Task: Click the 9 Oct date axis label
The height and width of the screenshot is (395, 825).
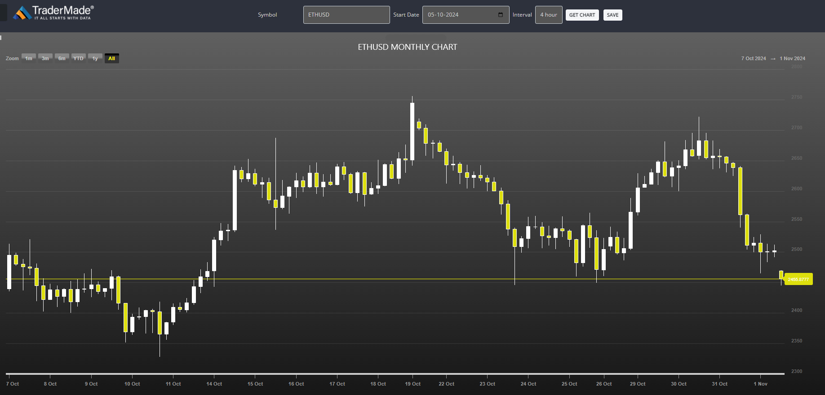Action: pos(91,384)
